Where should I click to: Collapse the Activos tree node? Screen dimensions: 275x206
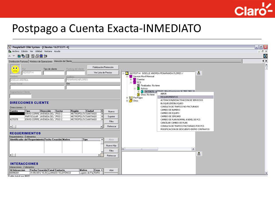[x=135, y=89]
